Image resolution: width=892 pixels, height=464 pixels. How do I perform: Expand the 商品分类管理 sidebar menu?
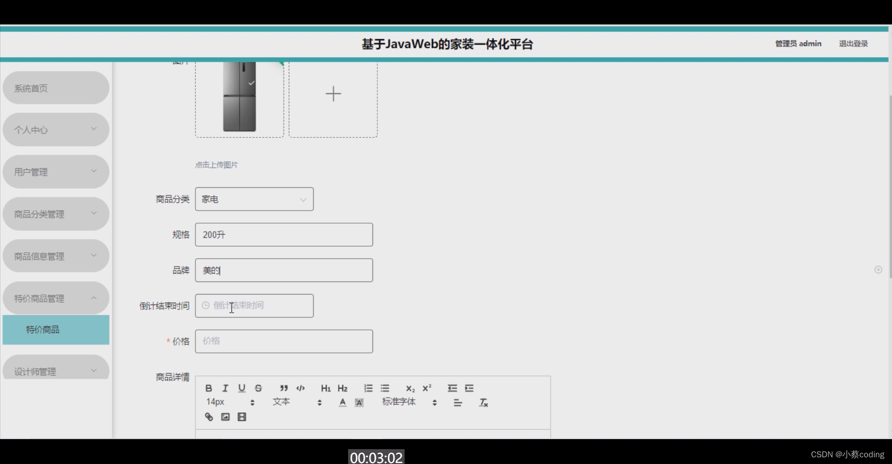(x=56, y=214)
